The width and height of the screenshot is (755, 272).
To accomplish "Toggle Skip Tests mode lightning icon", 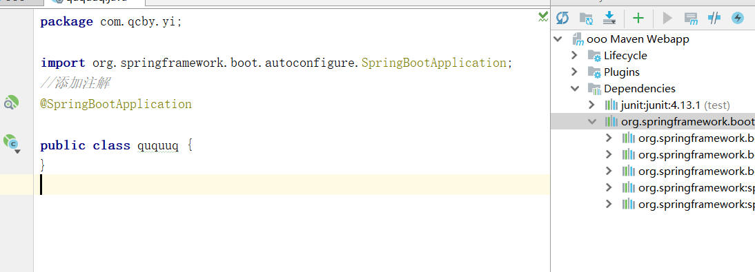I will point(737,19).
